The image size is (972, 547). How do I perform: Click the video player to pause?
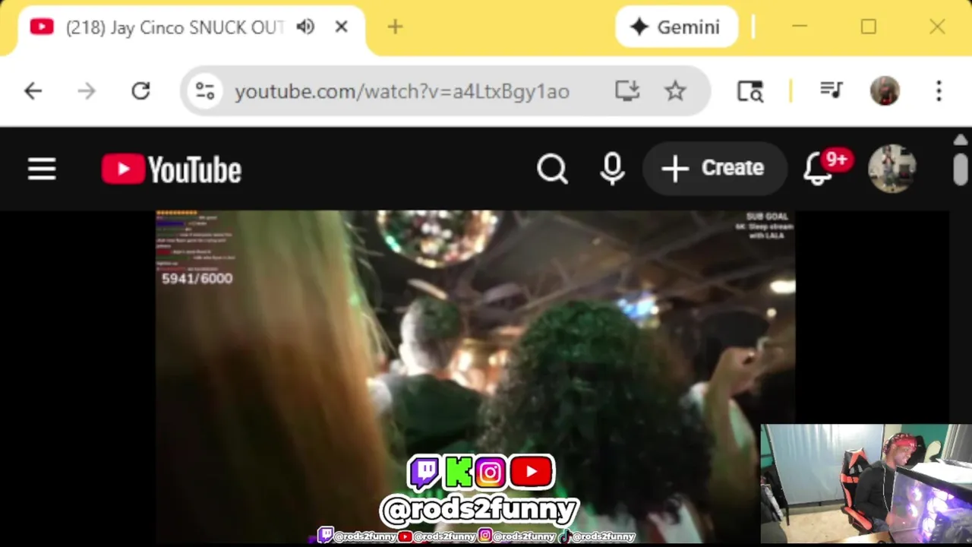pos(475,378)
